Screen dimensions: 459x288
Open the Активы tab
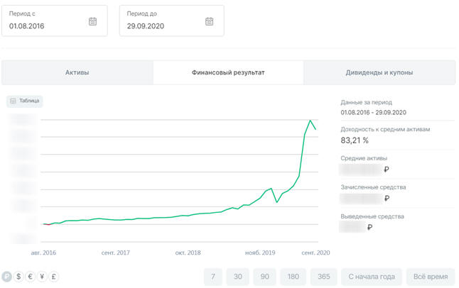77,72
